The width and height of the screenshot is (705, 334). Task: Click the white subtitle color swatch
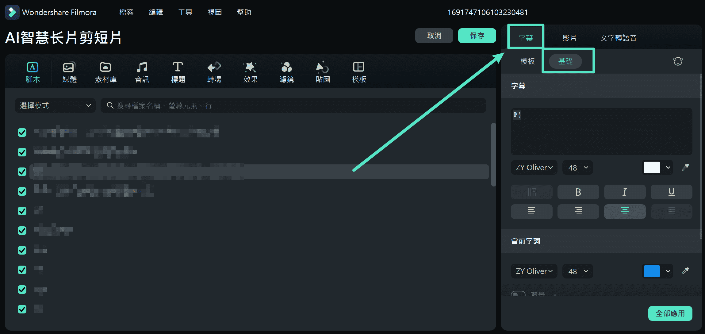(652, 167)
